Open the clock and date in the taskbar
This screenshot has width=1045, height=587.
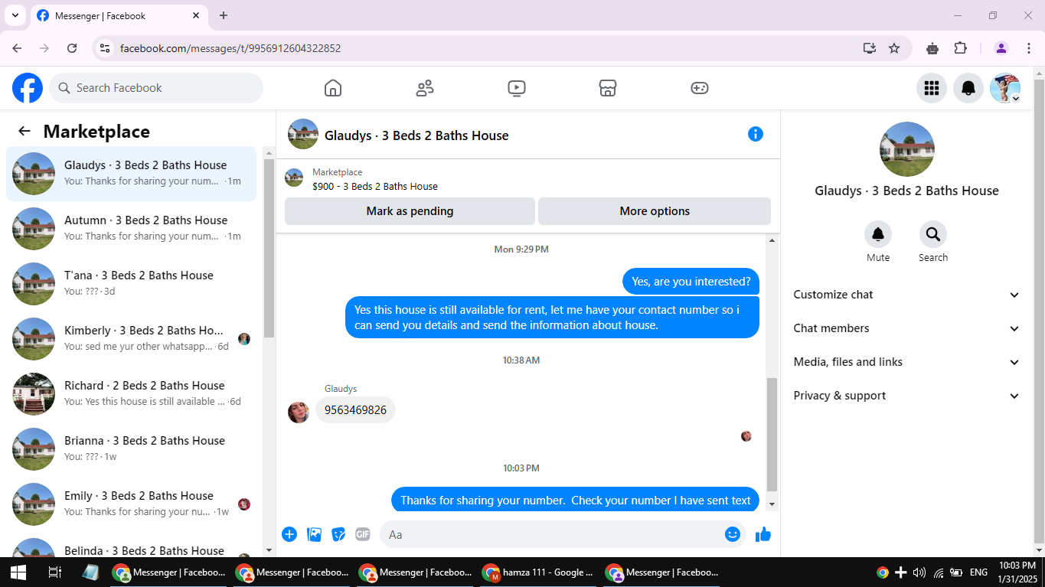(x=1017, y=572)
